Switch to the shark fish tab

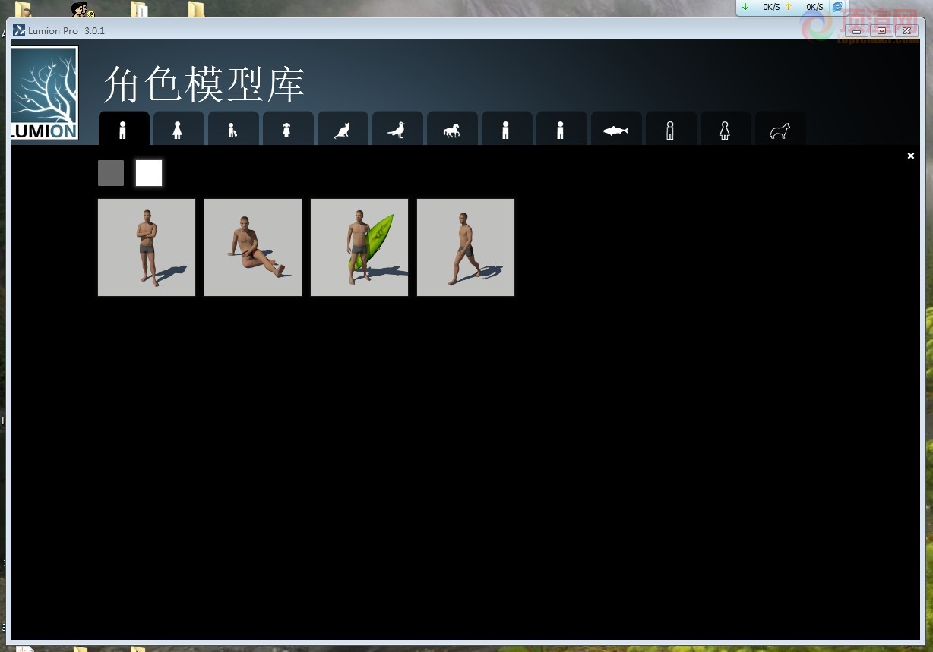(615, 129)
